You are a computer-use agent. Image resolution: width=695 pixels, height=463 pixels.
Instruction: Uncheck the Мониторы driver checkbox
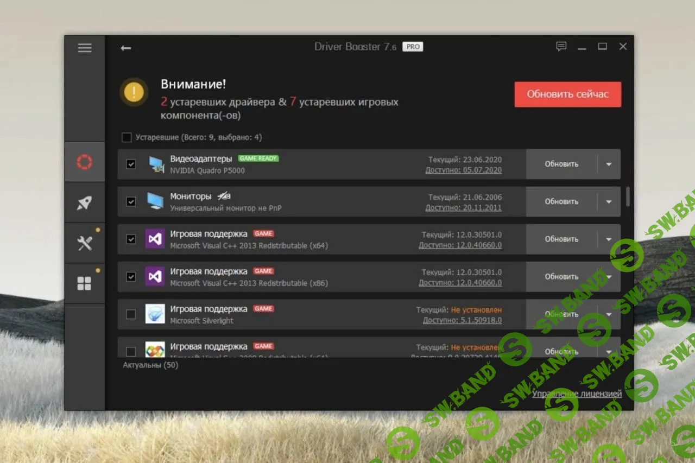[x=130, y=201]
